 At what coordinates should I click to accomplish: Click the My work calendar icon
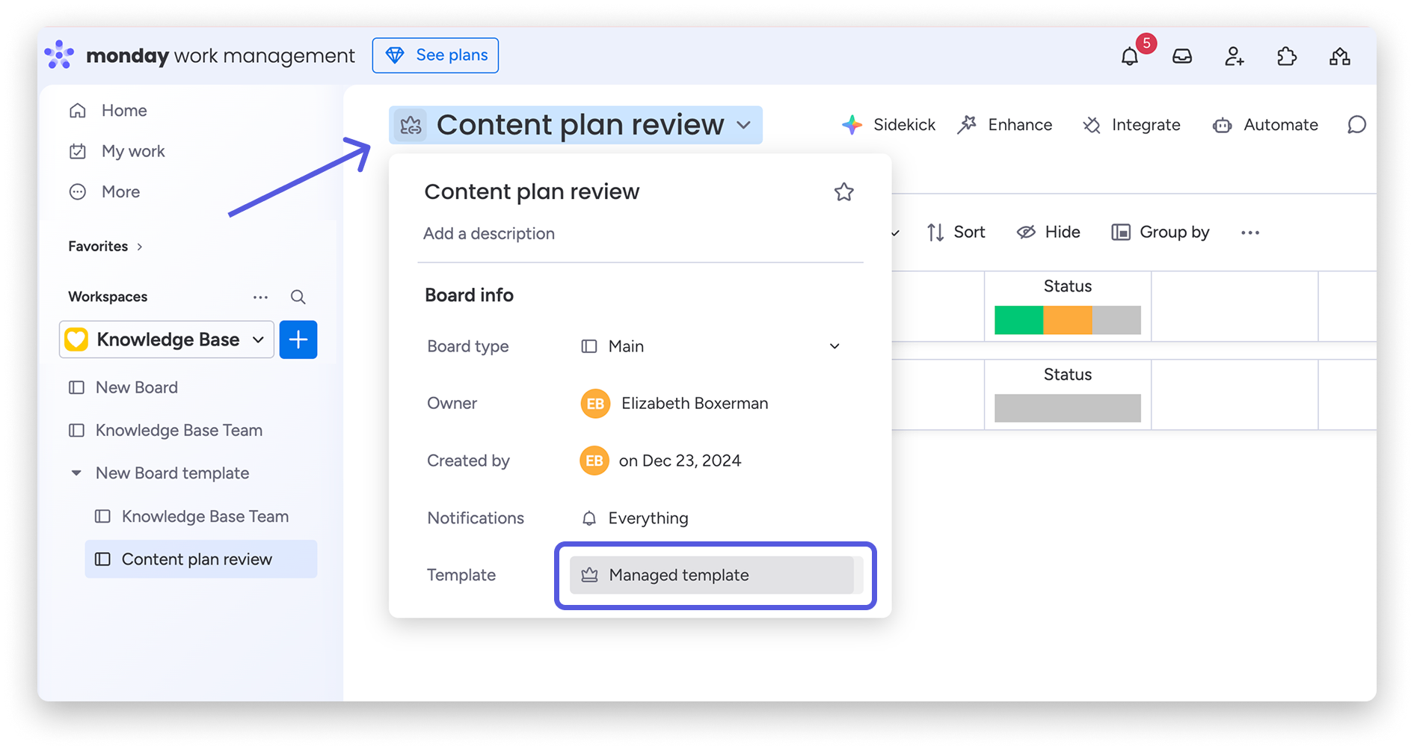point(78,151)
